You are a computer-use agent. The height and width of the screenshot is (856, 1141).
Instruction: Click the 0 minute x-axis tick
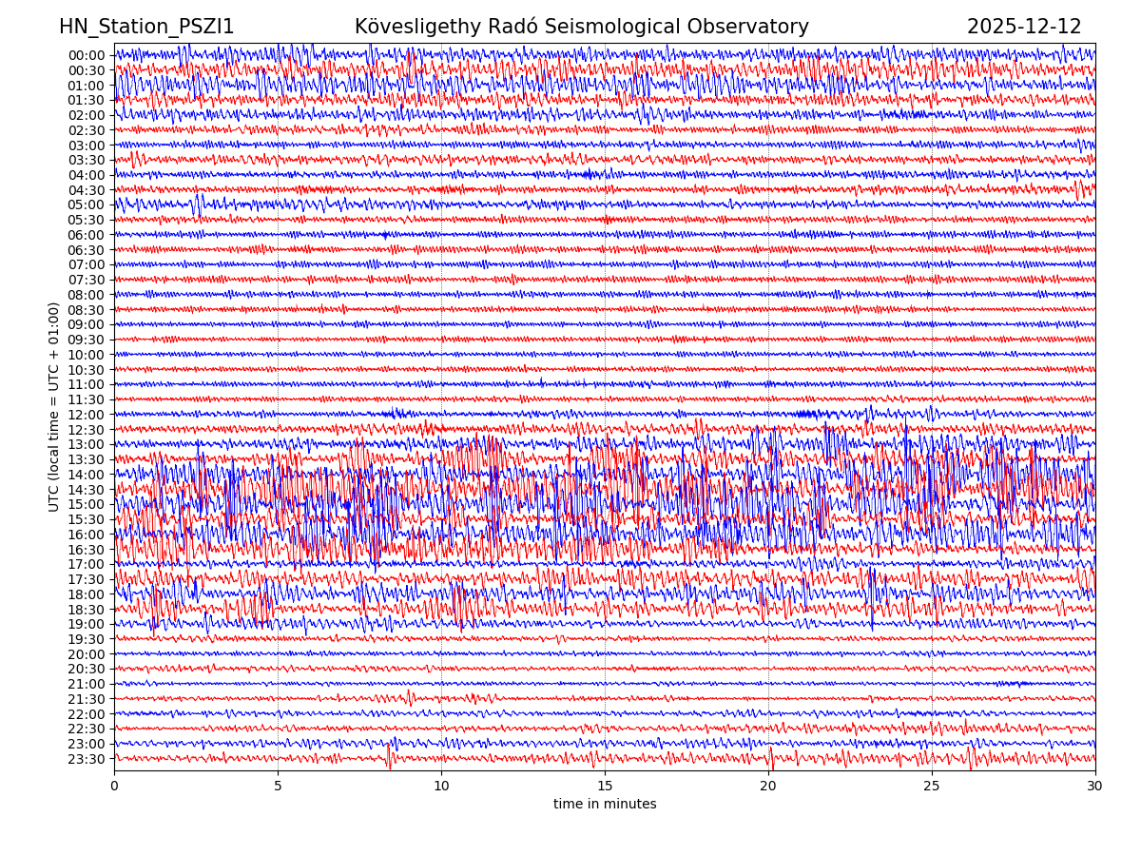(114, 787)
